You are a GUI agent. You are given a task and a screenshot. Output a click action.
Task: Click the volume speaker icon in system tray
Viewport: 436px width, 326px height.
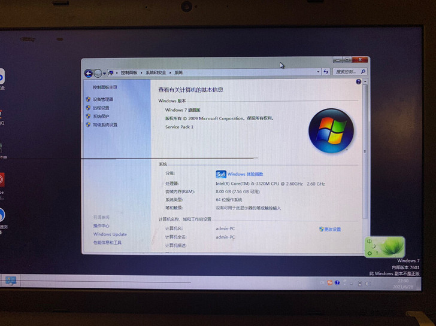click(368, 284)
